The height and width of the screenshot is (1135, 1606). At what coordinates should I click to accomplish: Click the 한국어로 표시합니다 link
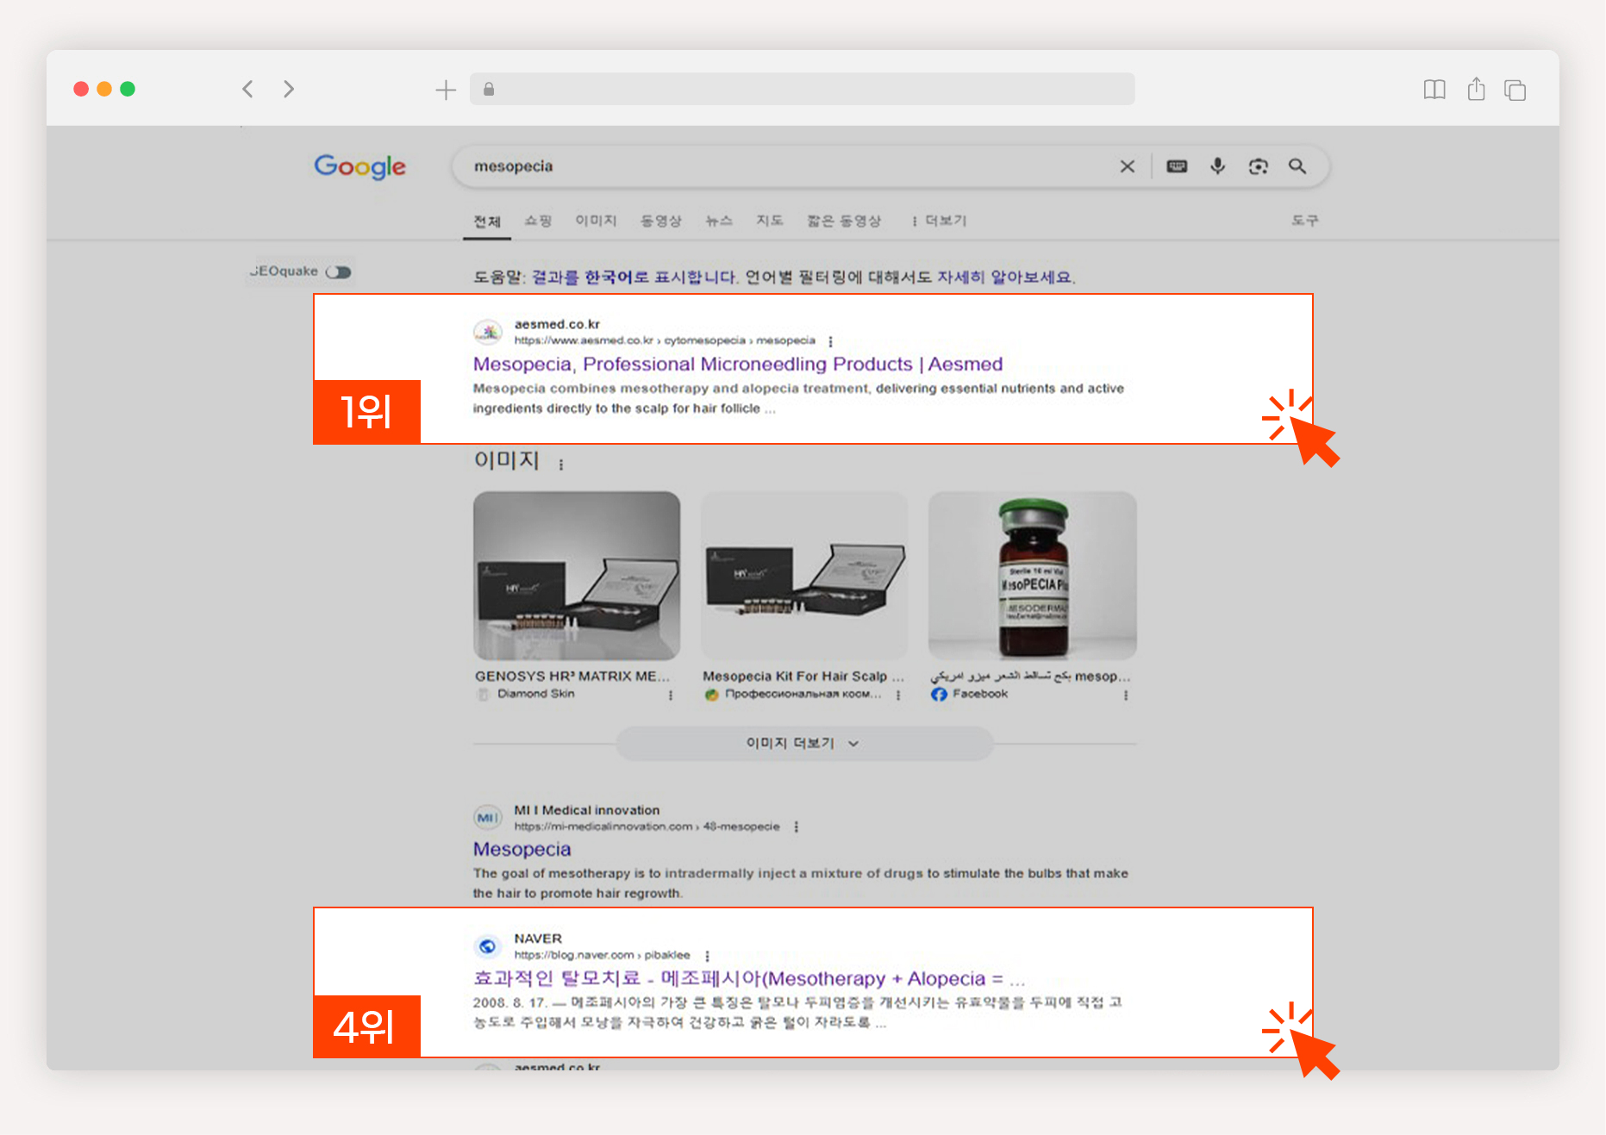point(634,277)
